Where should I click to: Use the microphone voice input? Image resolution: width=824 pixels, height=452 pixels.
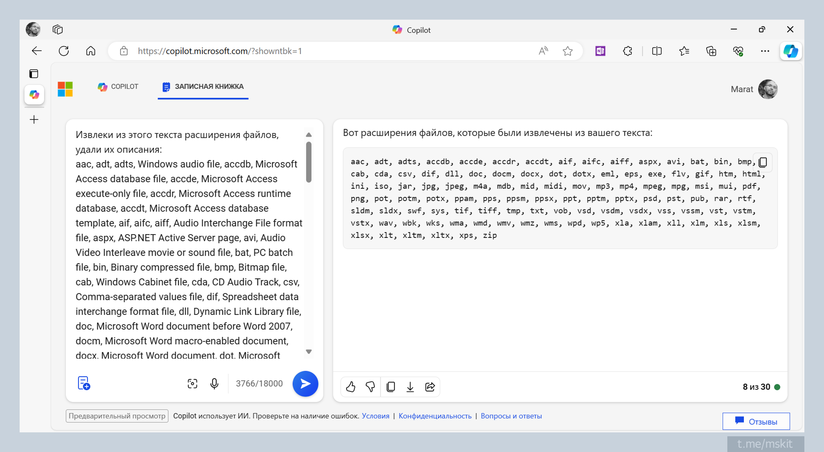pyautogui.click(x=214, y=383)
